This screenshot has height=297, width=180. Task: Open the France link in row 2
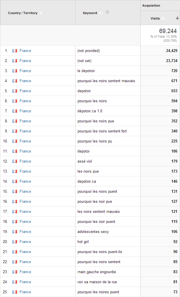[25, 61]
